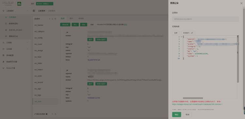Delete the selected data table trash icon
Image resolution: width=245 pixels, height=119 pixels.
pos(55,19)
